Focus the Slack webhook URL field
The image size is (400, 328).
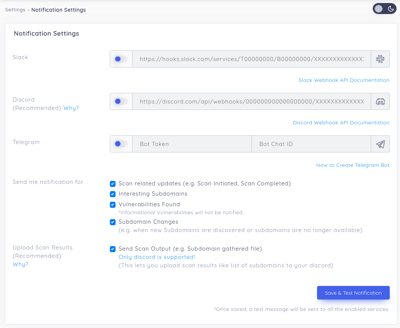click(251, 59)
